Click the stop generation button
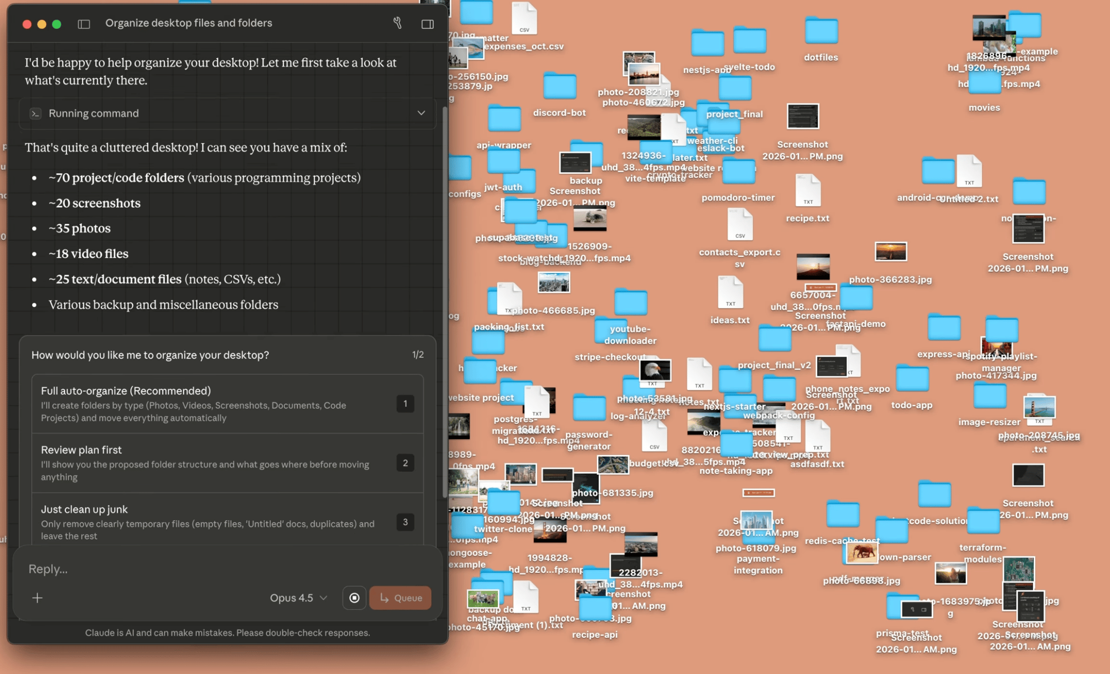 (354, 597)
